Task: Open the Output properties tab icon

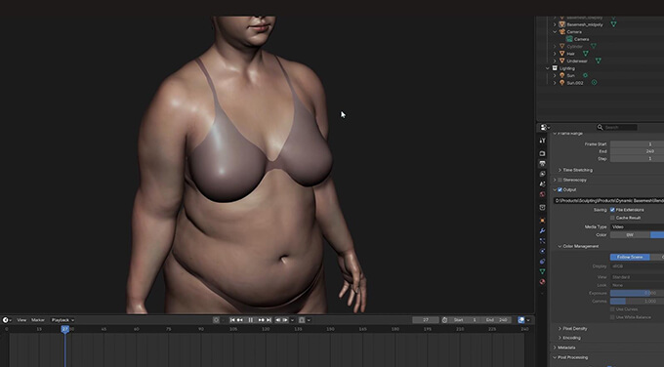Action: point(543,163)
